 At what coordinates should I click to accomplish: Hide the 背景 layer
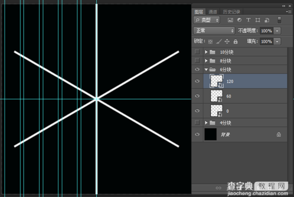pos(197,134)
